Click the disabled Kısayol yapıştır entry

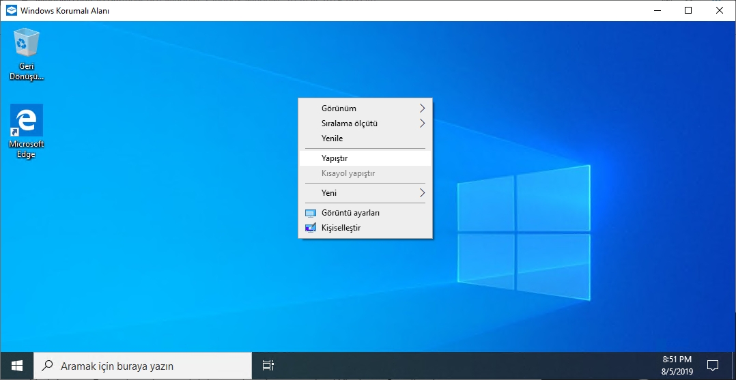pos(365,173)
